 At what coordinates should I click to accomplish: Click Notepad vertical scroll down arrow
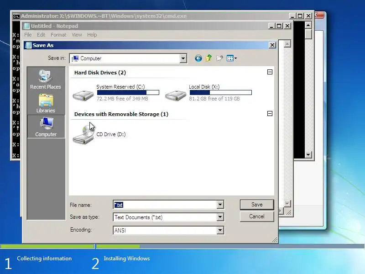(x=287, y=203)
